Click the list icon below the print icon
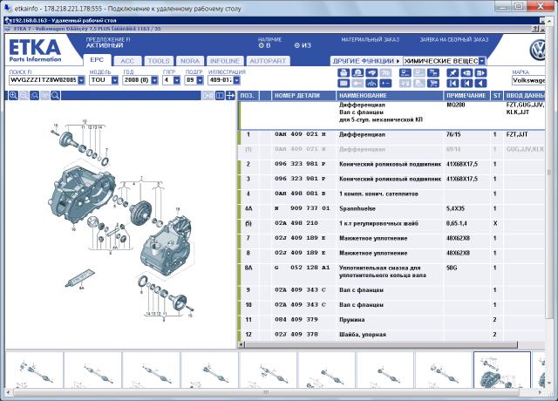The width and height of the screenshot is (558, 401). (344, 84)
